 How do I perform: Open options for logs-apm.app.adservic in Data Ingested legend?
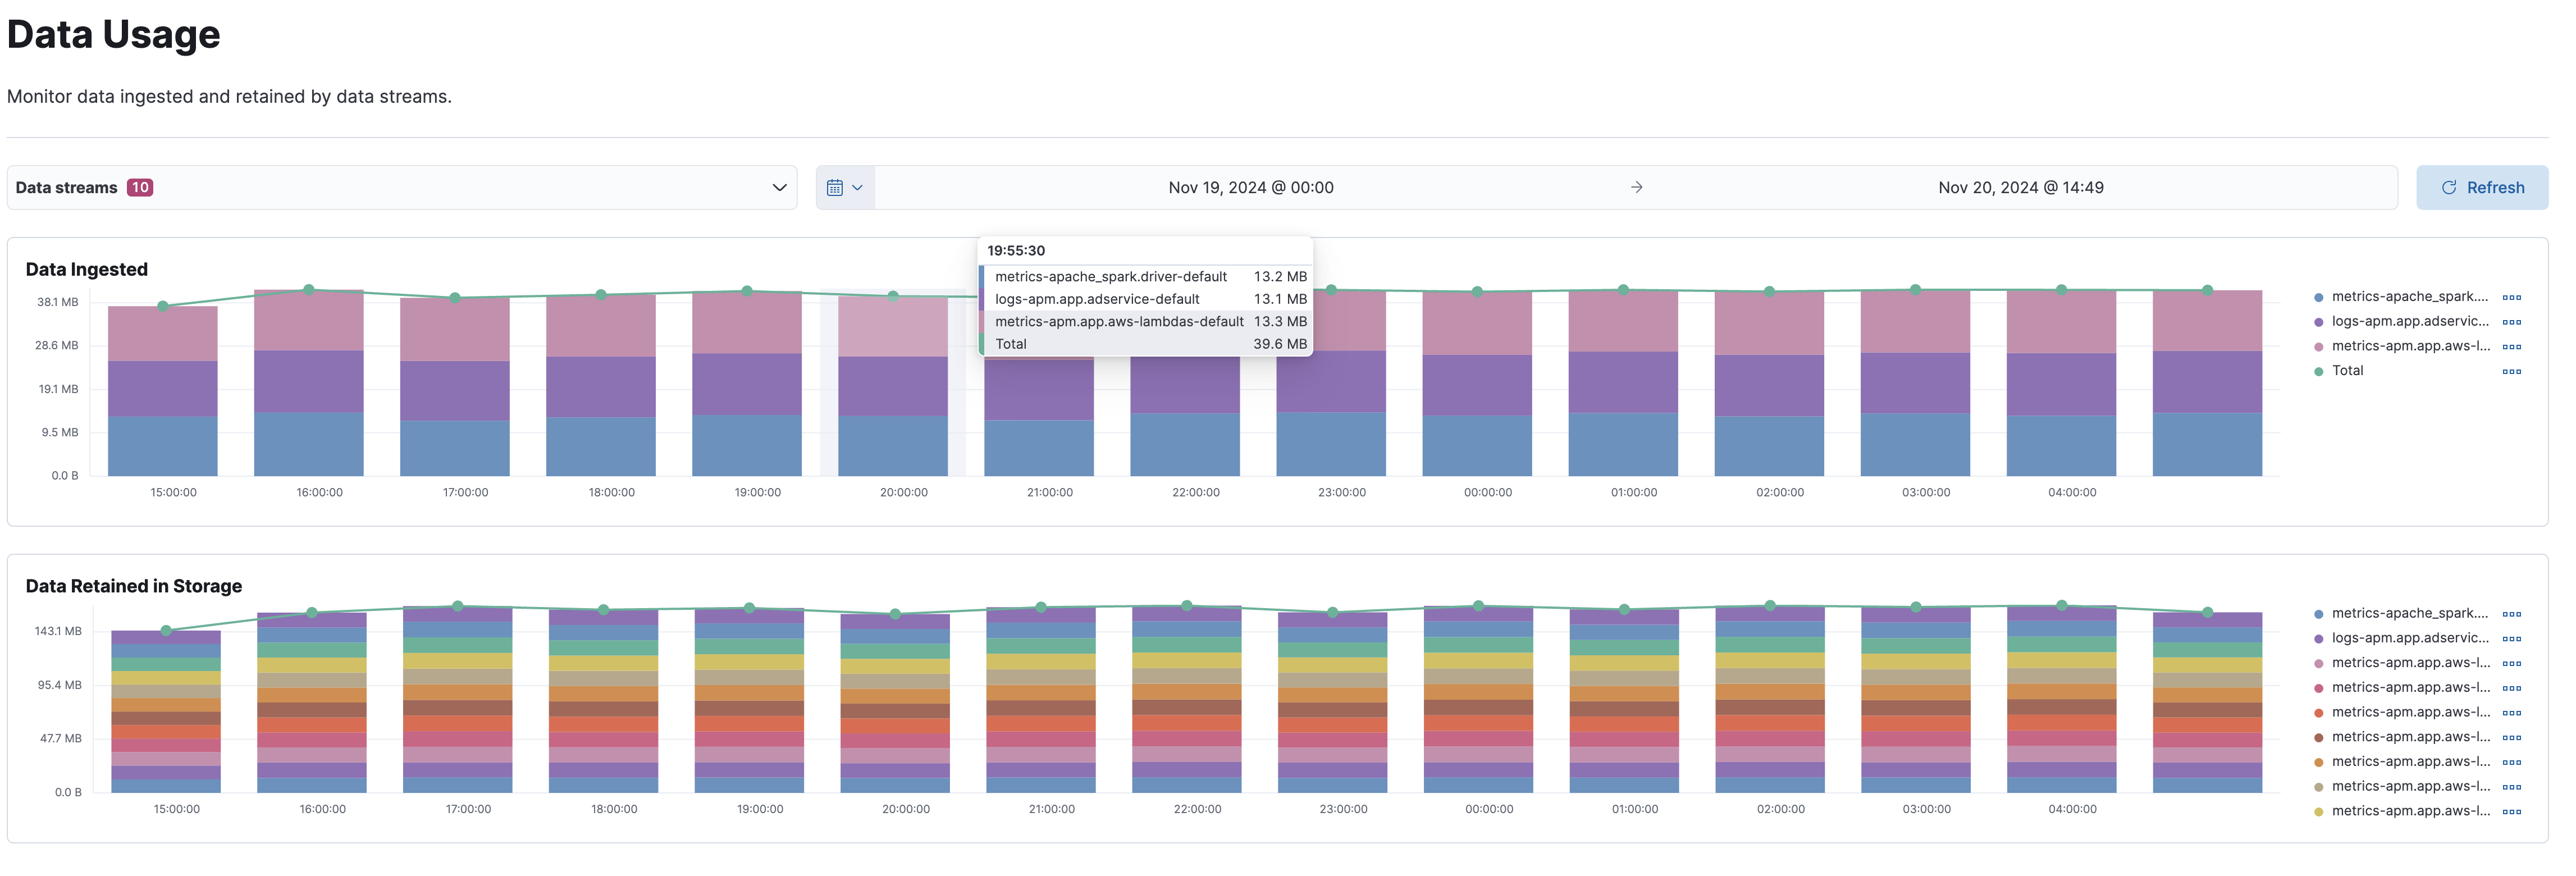(2511, 322)
